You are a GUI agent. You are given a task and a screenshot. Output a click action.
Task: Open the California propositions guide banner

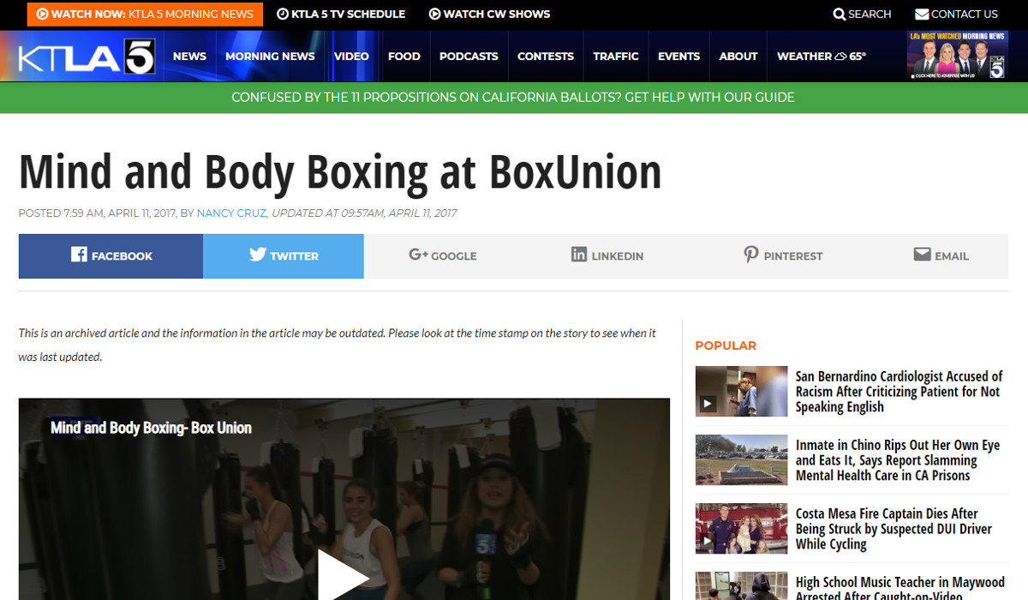[x=513, y=98]
